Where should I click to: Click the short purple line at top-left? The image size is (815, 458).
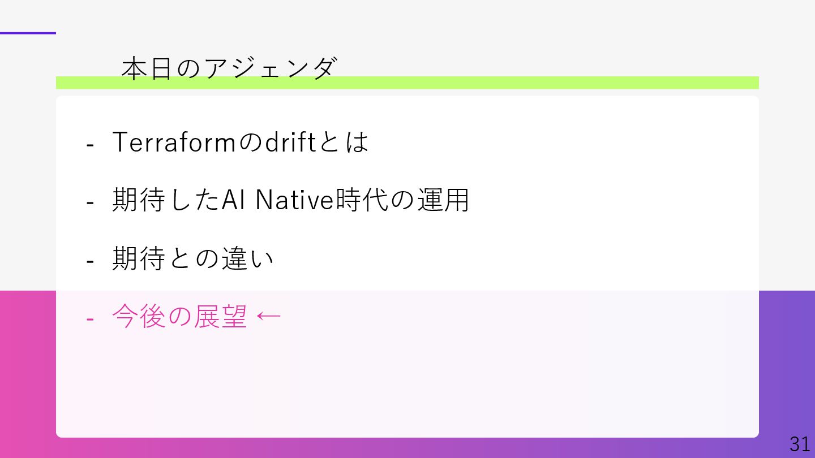(x=27, y=33)
